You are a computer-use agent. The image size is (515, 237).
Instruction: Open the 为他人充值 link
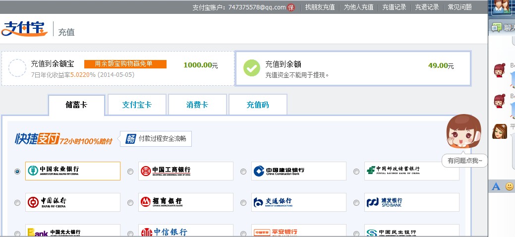click(359, 7)
